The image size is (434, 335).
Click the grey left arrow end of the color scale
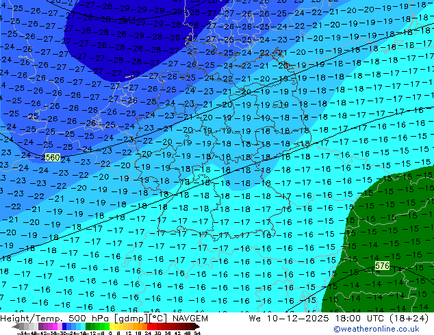pyautogui.click(x=15, y=326)
